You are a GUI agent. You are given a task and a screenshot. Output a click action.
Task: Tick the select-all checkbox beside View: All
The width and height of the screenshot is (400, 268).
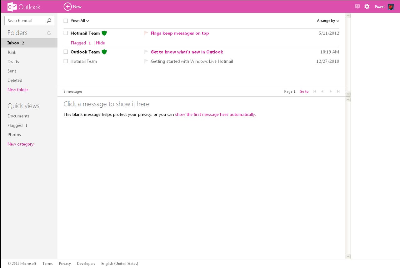click(x=66, y=21)
